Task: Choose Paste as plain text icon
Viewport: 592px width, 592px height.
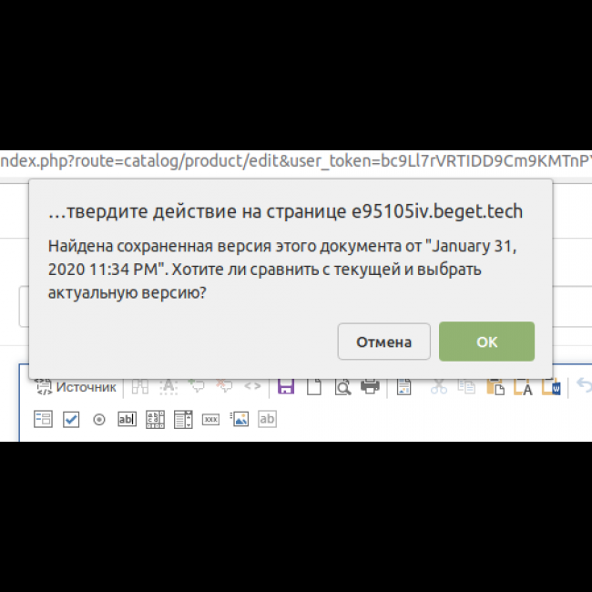Action: tap(525, 387)
